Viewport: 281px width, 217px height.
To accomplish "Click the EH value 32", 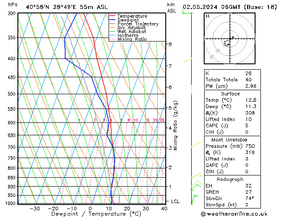I will (248, 186).
